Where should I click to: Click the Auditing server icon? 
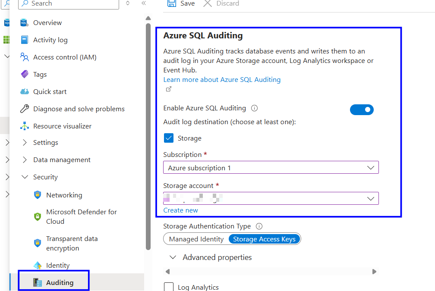(x=38, y=282)
